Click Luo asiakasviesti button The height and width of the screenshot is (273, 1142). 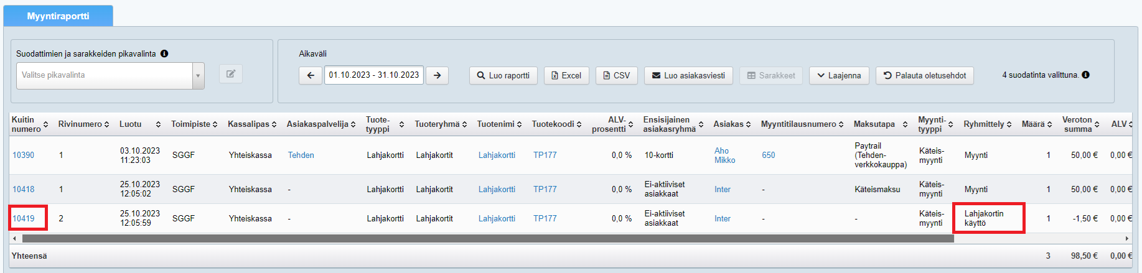pyautogui.click(x=688, y=75)
